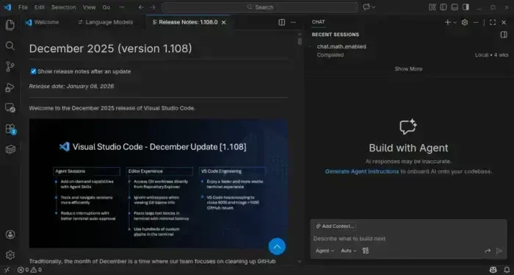Open the cube-shaped view icon below Extensions
Screen dimensions: 514x275
pos(10,149)
